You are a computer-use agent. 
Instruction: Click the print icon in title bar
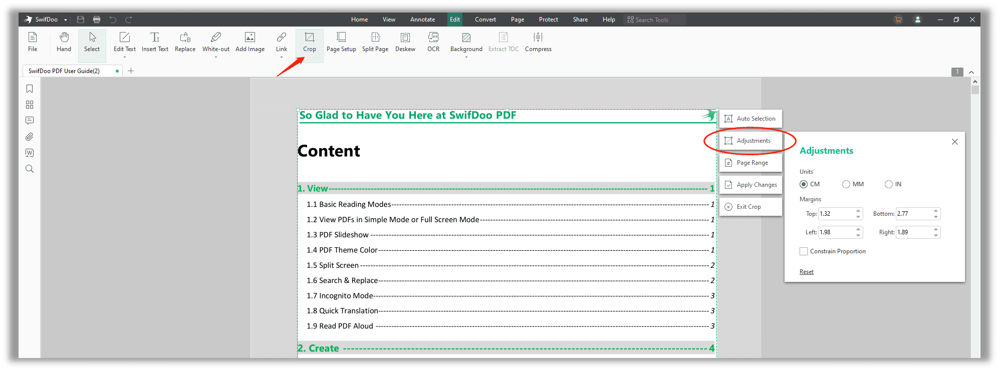point(97,20)
